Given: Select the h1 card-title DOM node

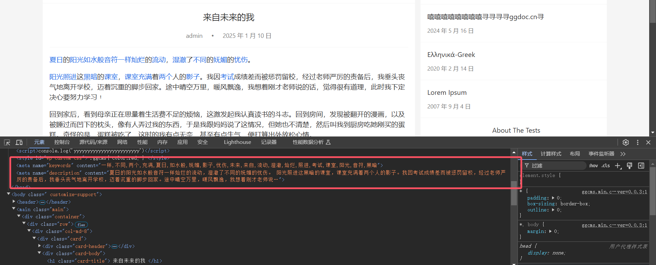Looking at the screenshot, I should pyautogui.click(x=104, y=261).
